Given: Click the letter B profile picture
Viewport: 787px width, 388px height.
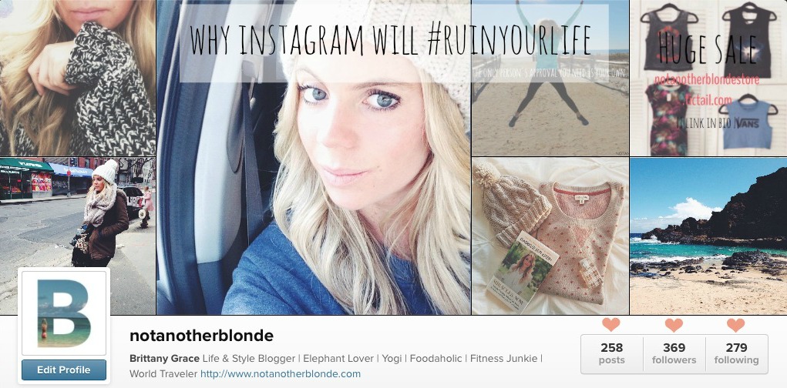Looking at the screenshot, I should point(64,313).
